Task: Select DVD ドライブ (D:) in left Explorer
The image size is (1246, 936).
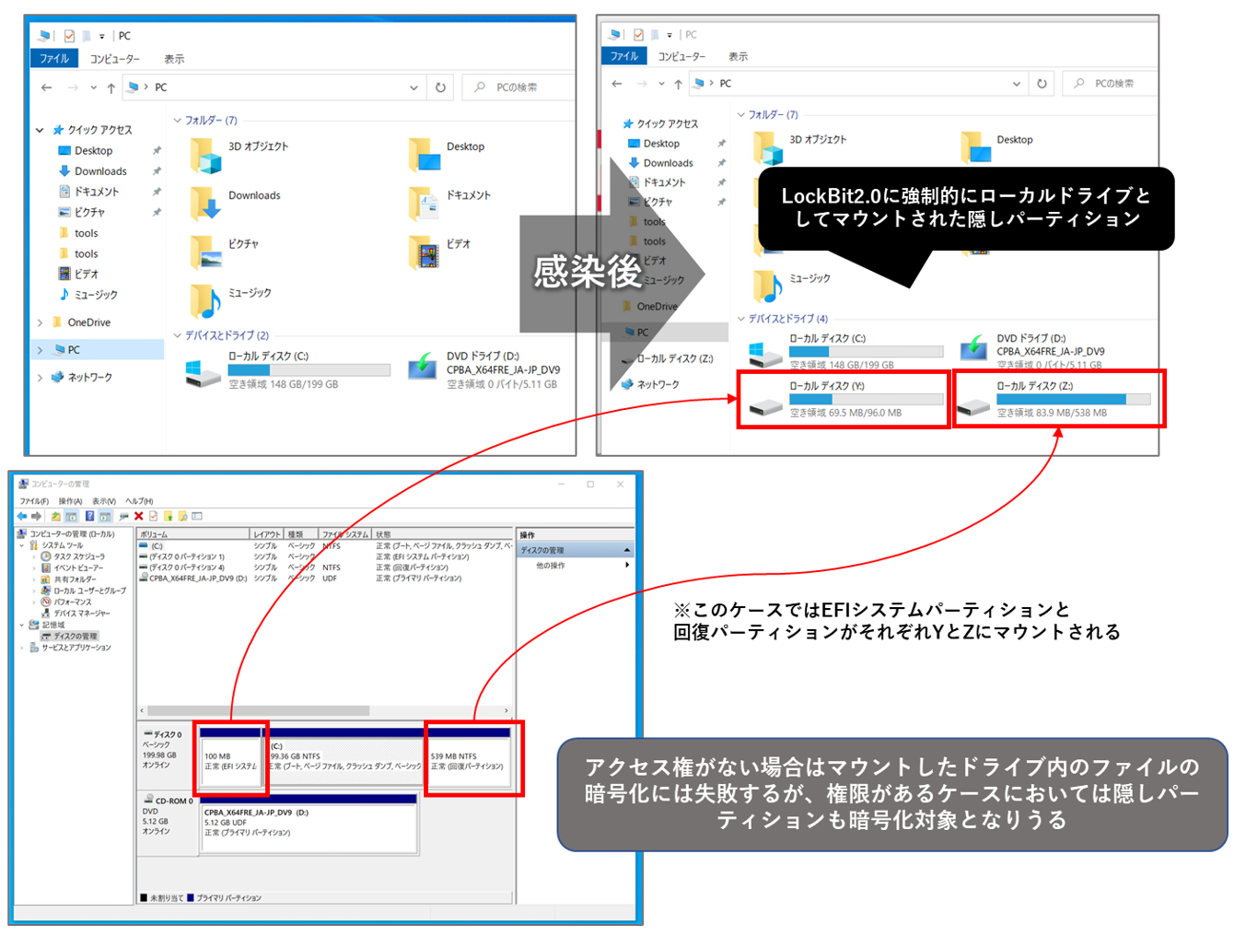Action: click(485, 369)
